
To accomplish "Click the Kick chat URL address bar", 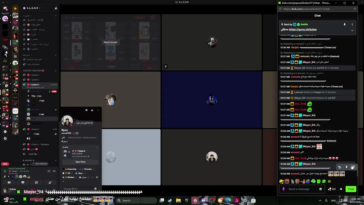I will point(317,9).
